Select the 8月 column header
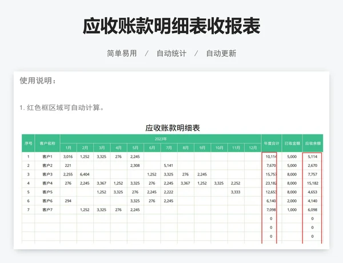Image resolution: width=343 pixels, height=263 pixels. (x=185, y=148)
